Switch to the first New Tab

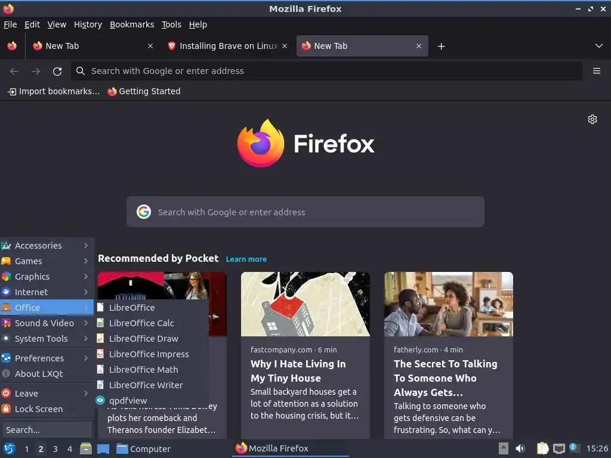click(x=92, y=46)
